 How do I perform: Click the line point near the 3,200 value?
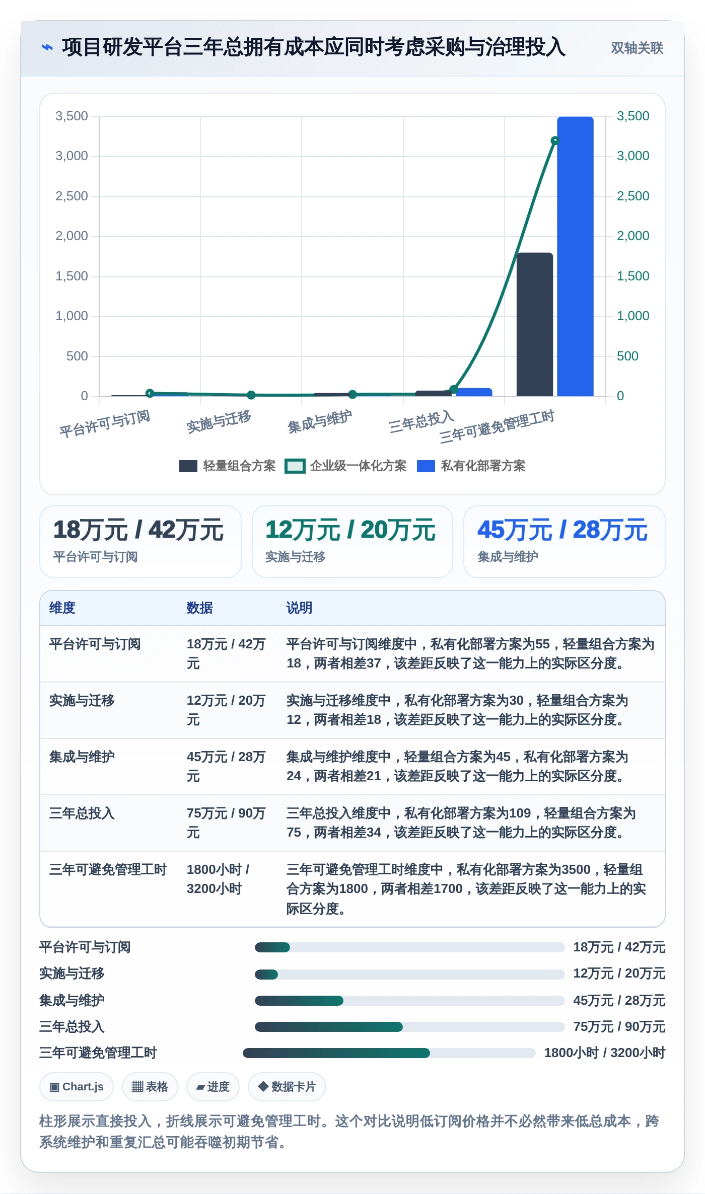555,140
